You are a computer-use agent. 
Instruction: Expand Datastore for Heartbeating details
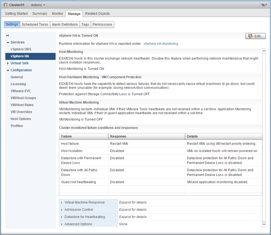pos(62,217)
